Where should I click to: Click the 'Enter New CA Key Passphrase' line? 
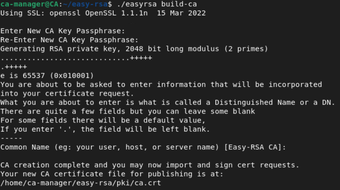pyautogui.click(x=63, y=31)
